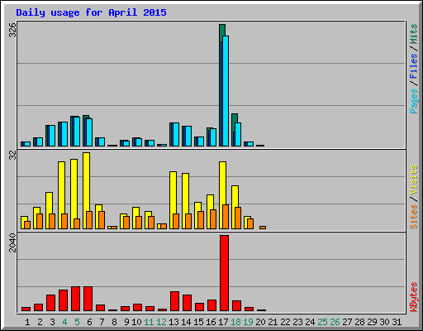The width and height of the screenshot is (423, 331).
Task: Click the Visits legend label
Action: pos(413,180)
